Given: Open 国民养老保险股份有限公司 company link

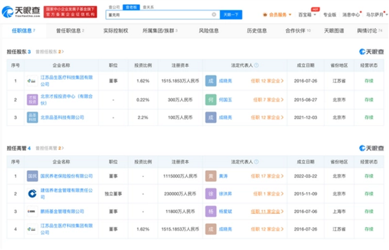Looking at the screenshot, I should coord(67,176).
